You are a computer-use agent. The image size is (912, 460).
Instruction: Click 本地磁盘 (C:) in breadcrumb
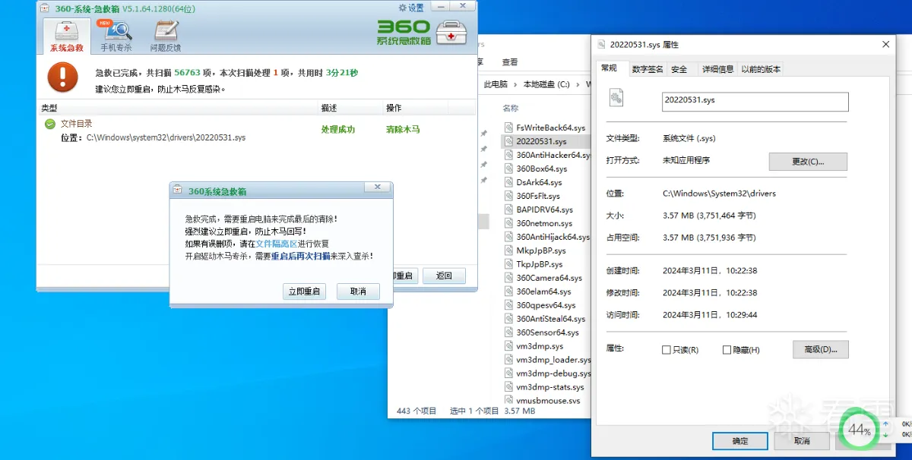547,84
